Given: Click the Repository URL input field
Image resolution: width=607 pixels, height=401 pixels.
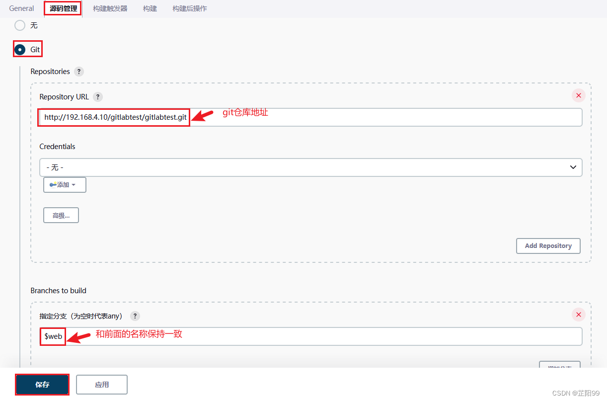Looking at the screenshot, I should pos(311,117).
